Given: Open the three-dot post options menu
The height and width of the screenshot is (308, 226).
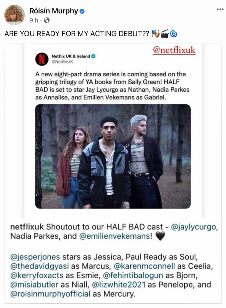Looking at the screenshot, I should 220,9.
